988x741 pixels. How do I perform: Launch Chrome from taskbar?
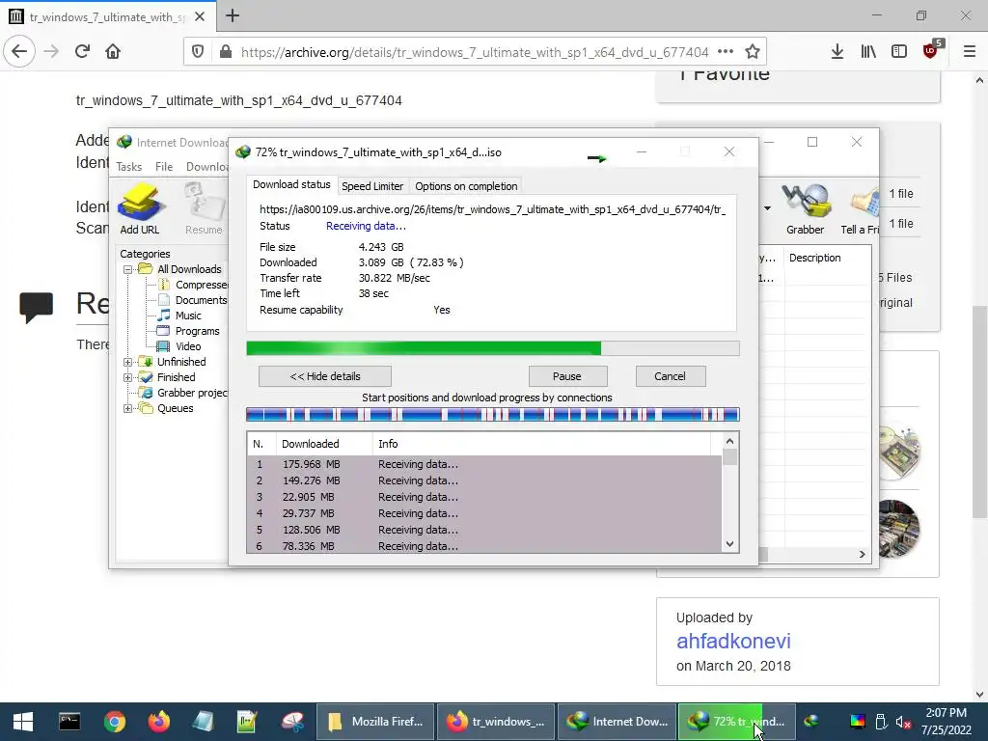[115, 722]
